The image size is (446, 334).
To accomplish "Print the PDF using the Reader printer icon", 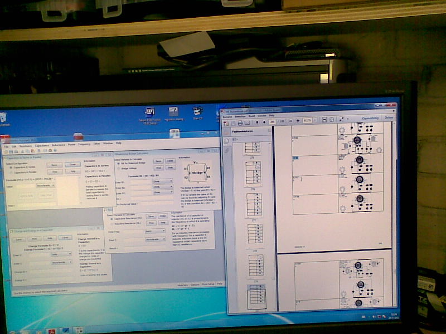I will point(240,123).
